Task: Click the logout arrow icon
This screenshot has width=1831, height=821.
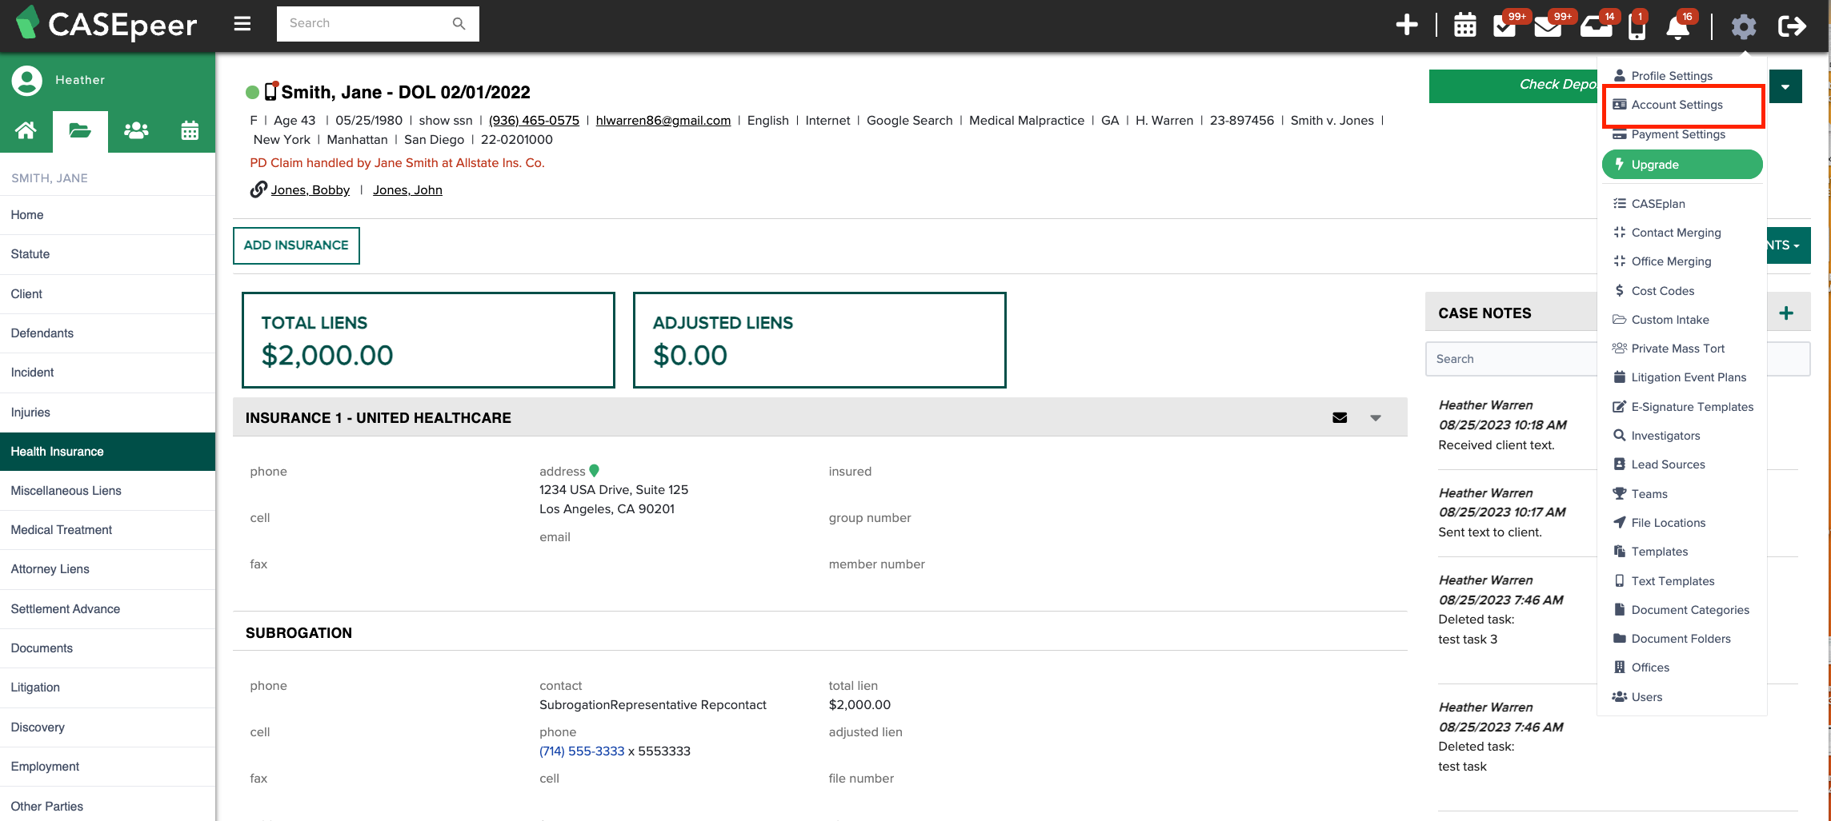Action: 1792,26
